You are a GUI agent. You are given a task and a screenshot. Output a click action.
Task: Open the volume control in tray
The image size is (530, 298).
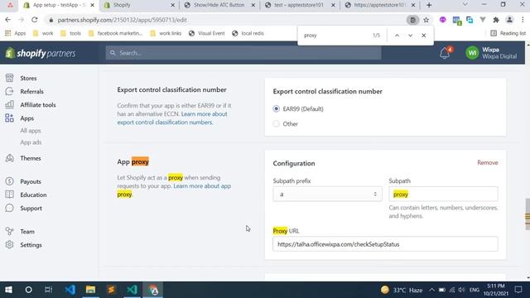(x=461, y=290)
